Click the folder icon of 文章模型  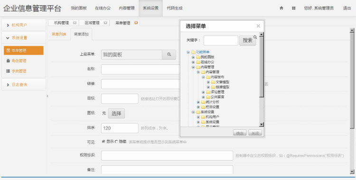pyautogui.click(x=213, y=82)
